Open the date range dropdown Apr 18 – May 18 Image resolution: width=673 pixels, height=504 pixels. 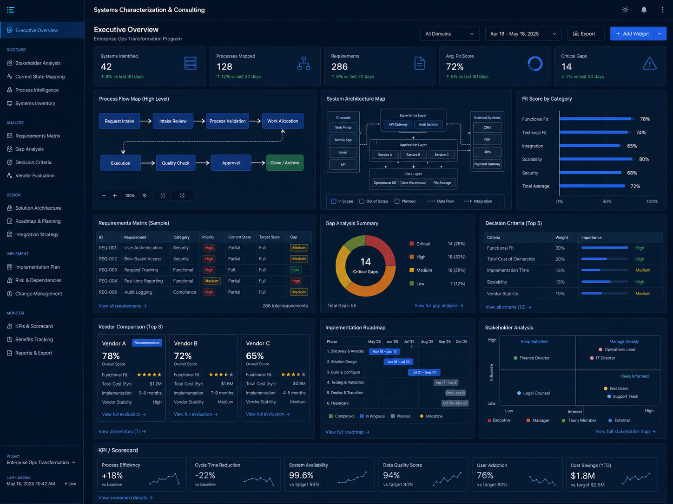[523, 34]
